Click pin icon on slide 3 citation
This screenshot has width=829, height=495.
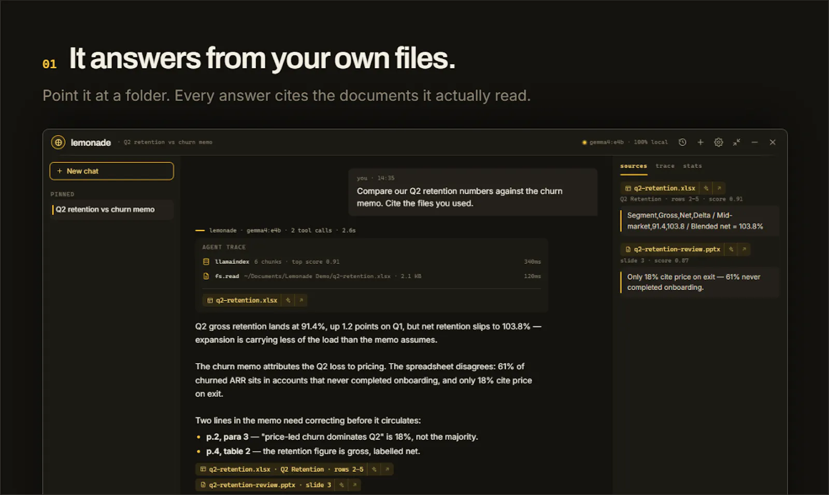(341, 485)
